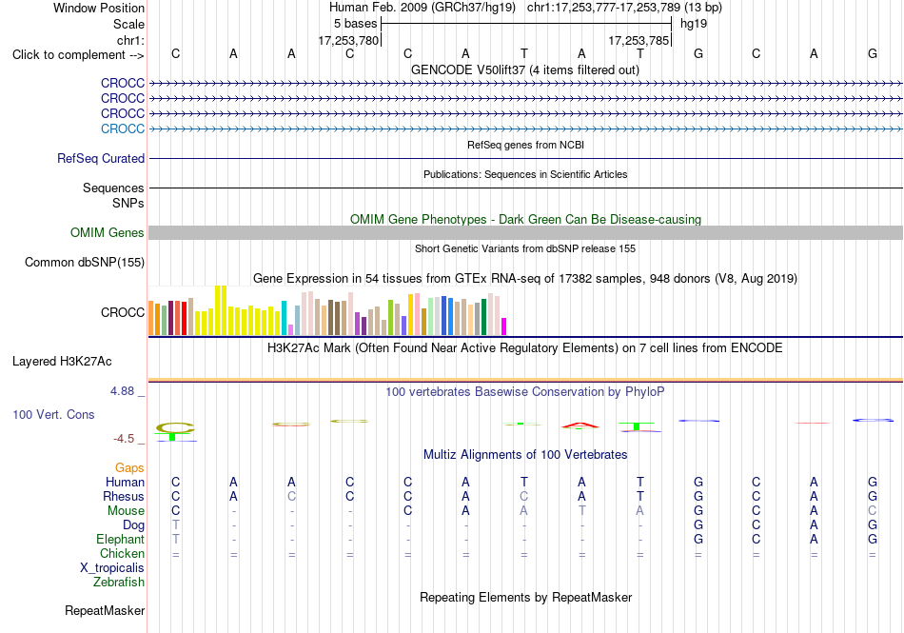Click the first C base in sequence row
Screen dimensions: 904x633
[176, 53]
